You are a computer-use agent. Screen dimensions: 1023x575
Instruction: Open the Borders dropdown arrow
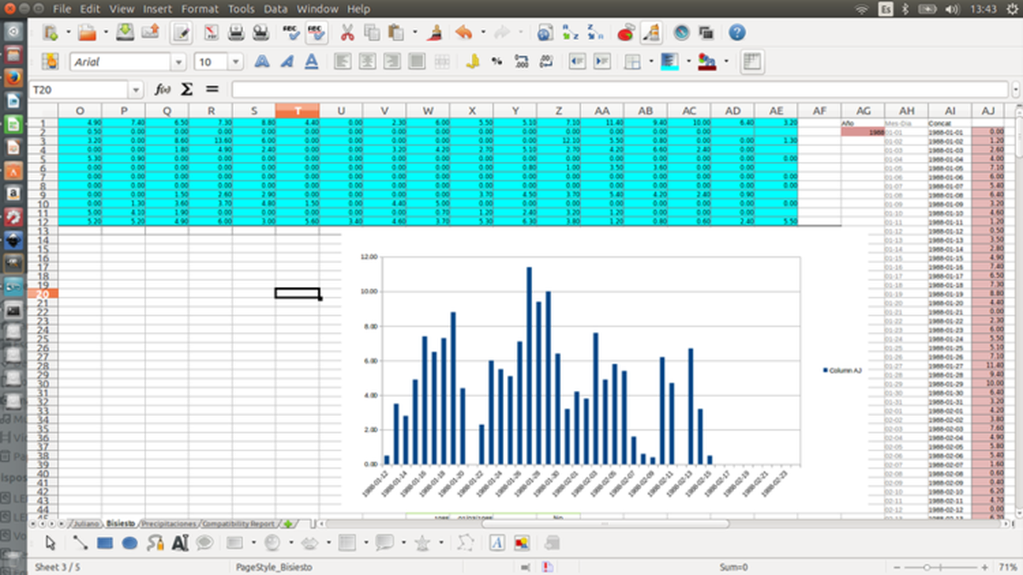650,61
